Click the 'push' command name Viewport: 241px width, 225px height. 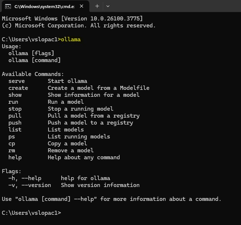click(15, 123)
